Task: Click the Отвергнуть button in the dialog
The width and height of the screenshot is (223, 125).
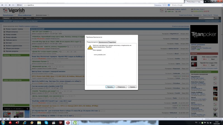Action: (121, 87)
